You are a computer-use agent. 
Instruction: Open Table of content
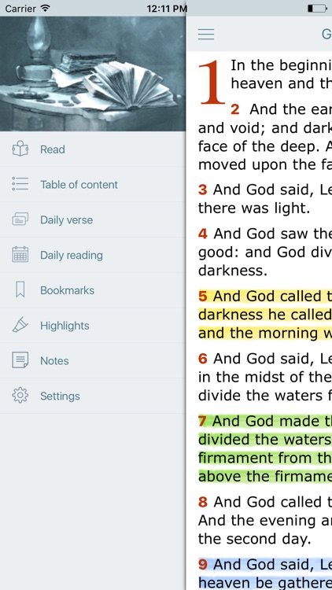click(x=93, y=185)
